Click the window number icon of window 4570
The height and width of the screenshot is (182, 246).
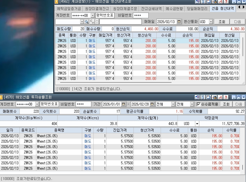1,97
